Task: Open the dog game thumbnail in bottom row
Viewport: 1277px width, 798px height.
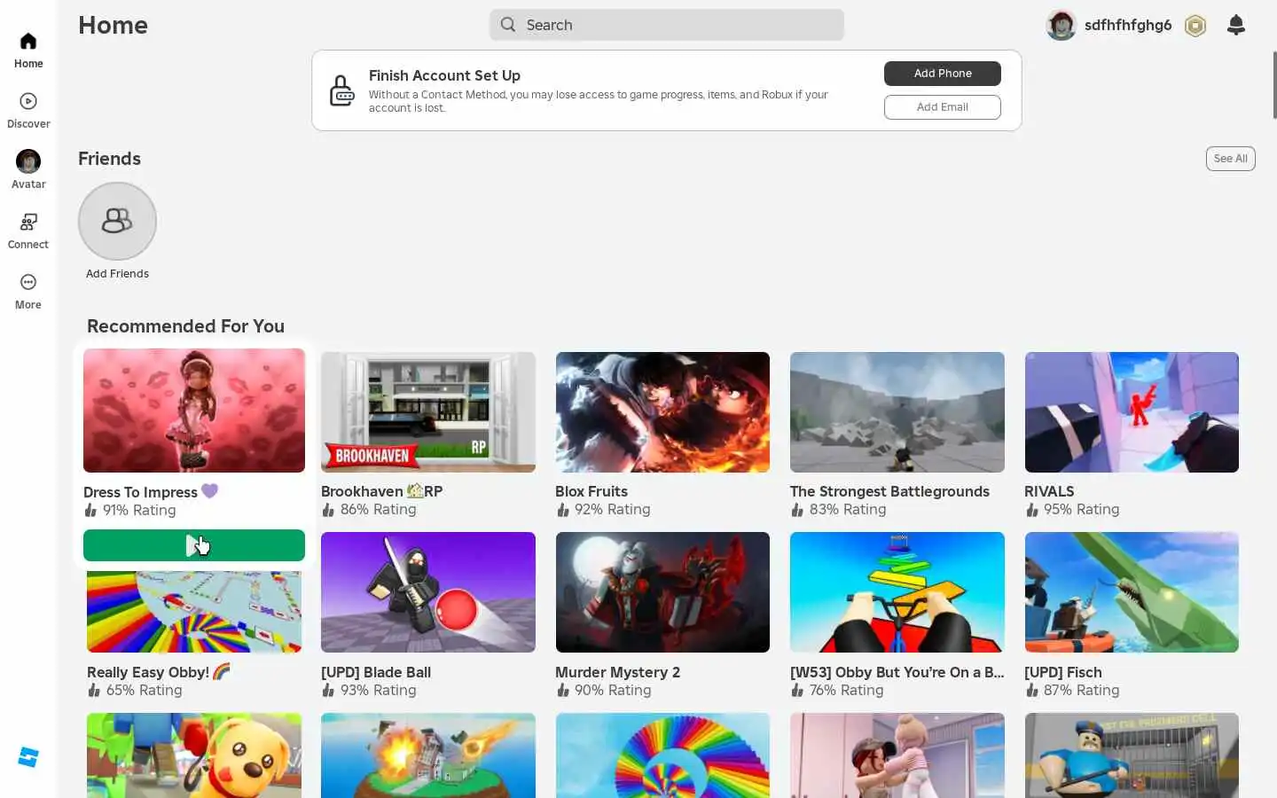Action: tap(194, 755)
